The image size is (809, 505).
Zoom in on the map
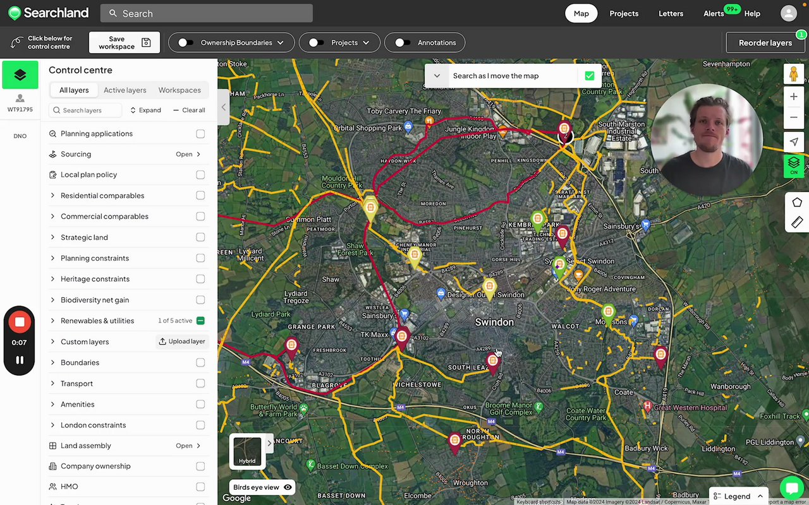(x=794, y=97)
